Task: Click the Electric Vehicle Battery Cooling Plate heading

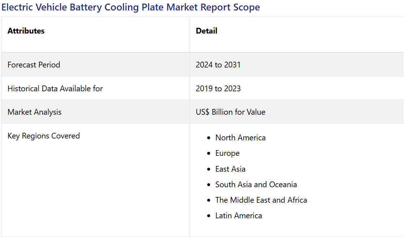Action: [131, 8]
